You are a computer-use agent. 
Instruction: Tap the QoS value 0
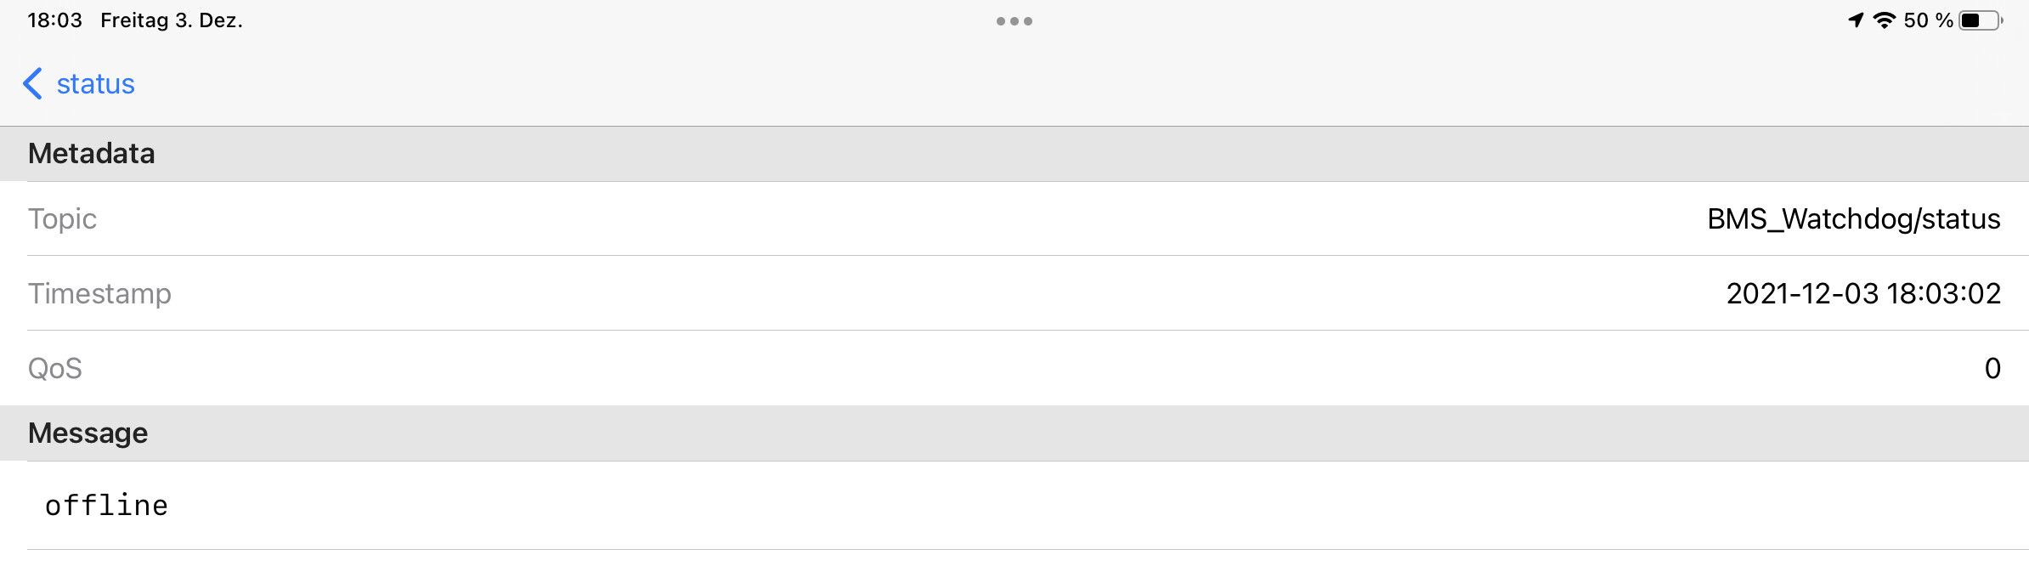point(1992,369)
